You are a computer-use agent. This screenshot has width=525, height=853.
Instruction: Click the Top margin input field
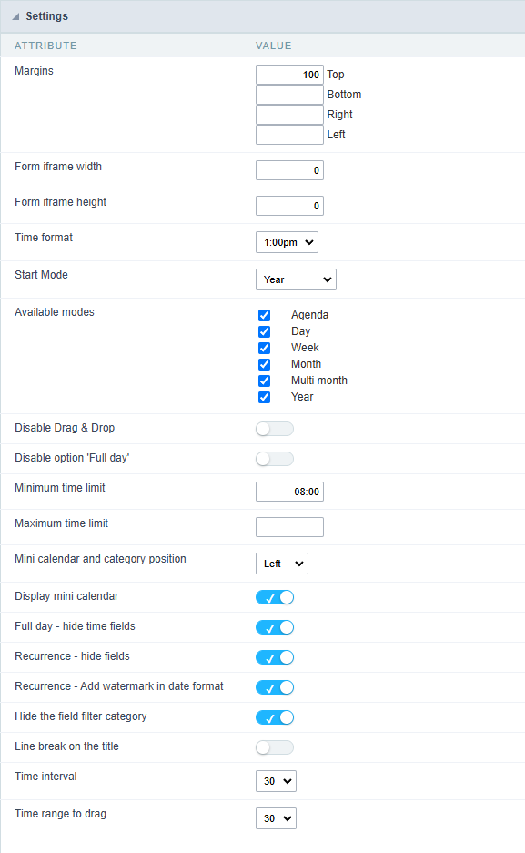pyautogui.click(x=289, y=74)
